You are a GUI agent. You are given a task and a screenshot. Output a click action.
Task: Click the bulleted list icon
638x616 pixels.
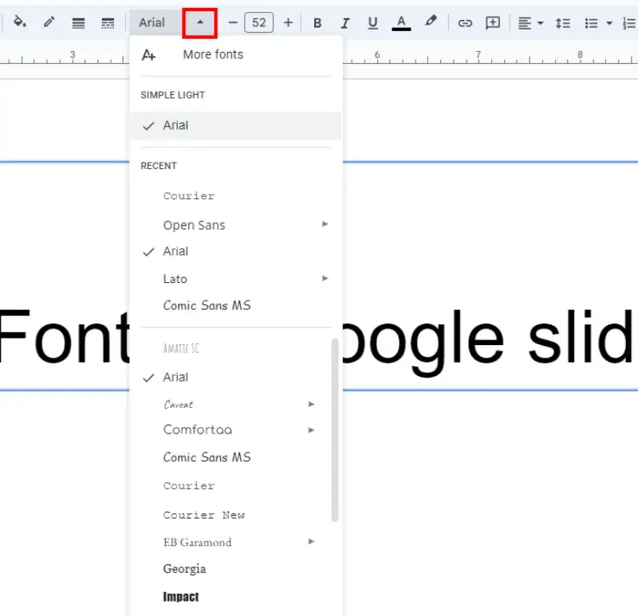[x=591, y=23]
